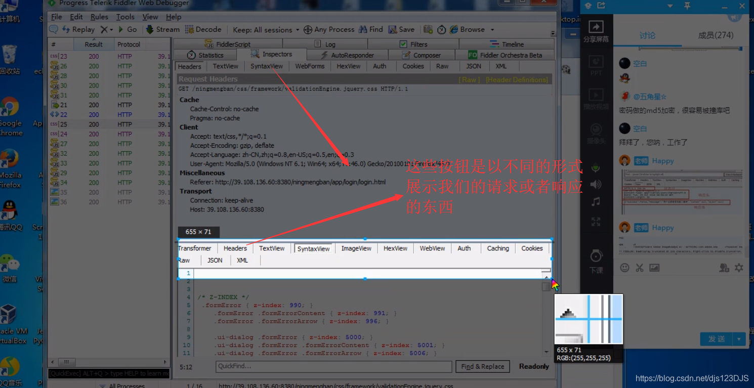Open the AutoResponder tab
The height and width of the screenshot is (388, 754).
pos(348,55)
